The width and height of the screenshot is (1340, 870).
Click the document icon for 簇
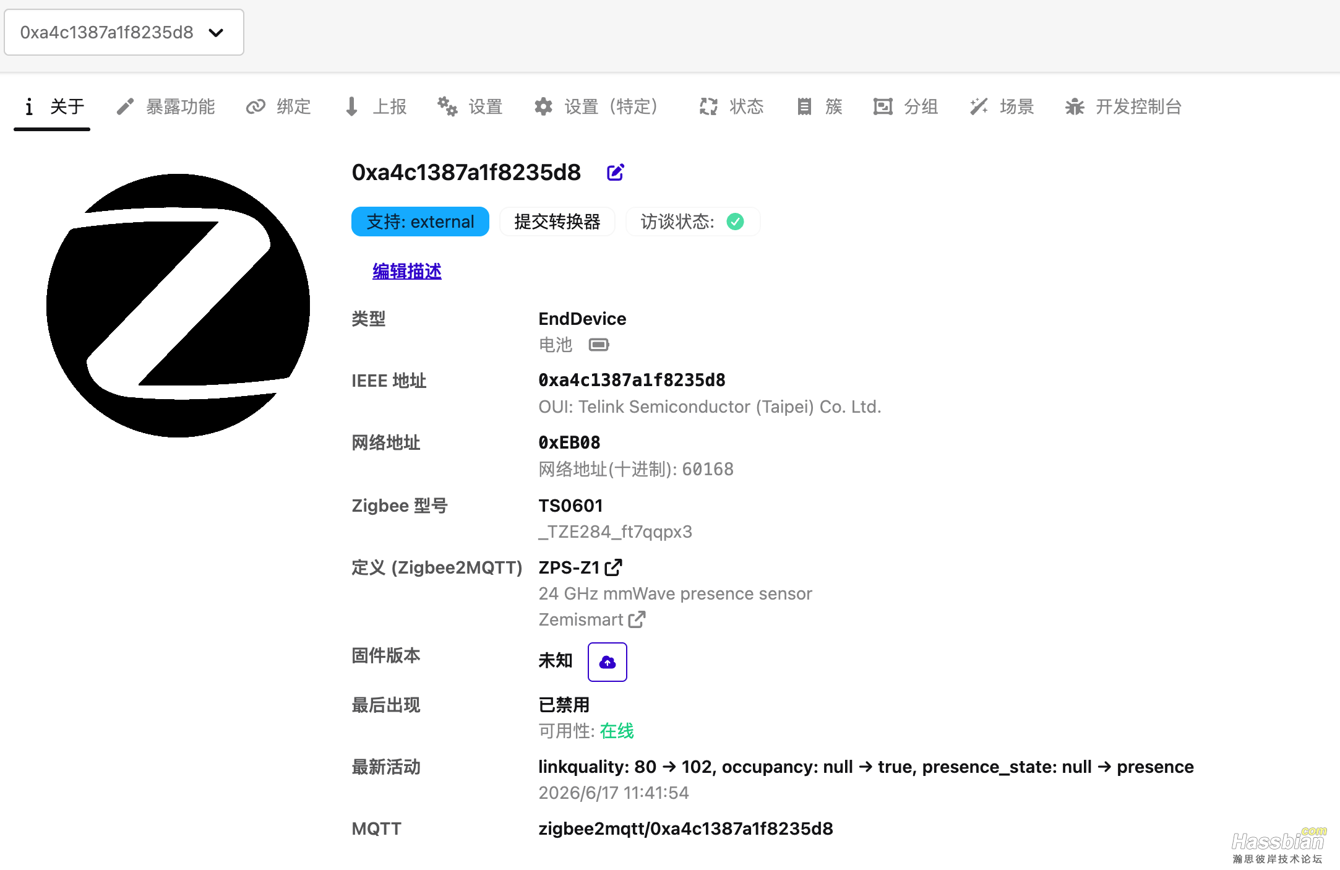804,107
